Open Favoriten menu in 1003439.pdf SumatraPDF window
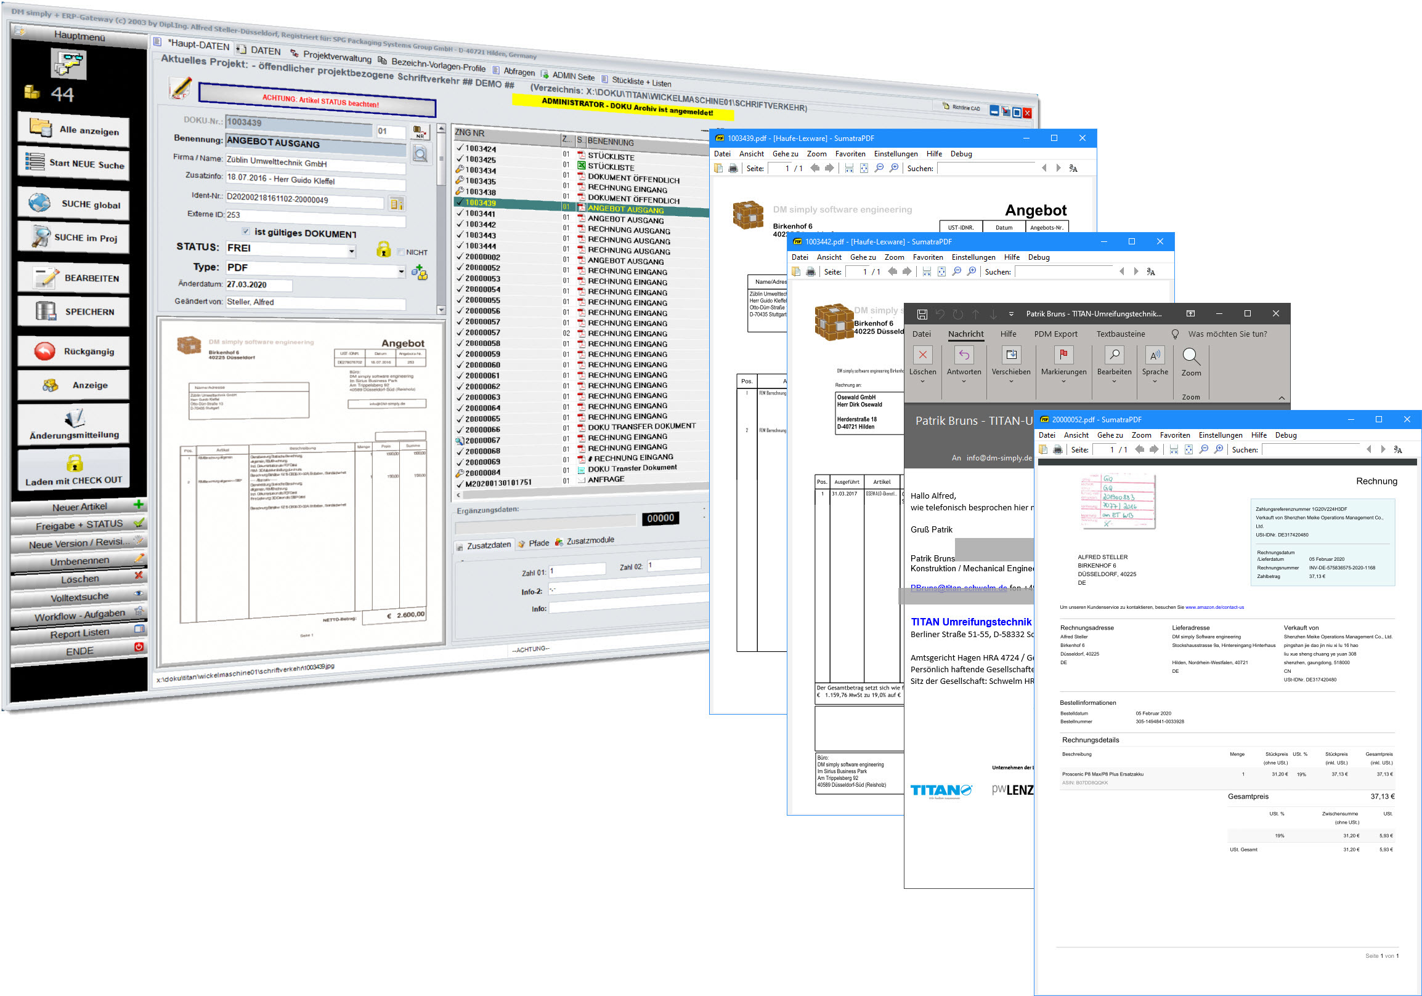This screenshot has height=996, width=1422. click(850, 154)
